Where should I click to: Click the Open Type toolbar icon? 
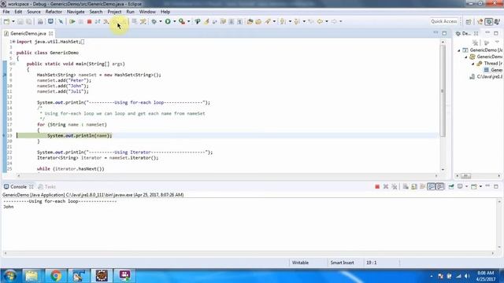[250, 21]
